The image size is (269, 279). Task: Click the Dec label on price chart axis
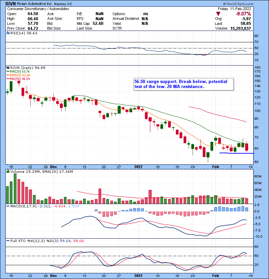[x=53, y=167]
